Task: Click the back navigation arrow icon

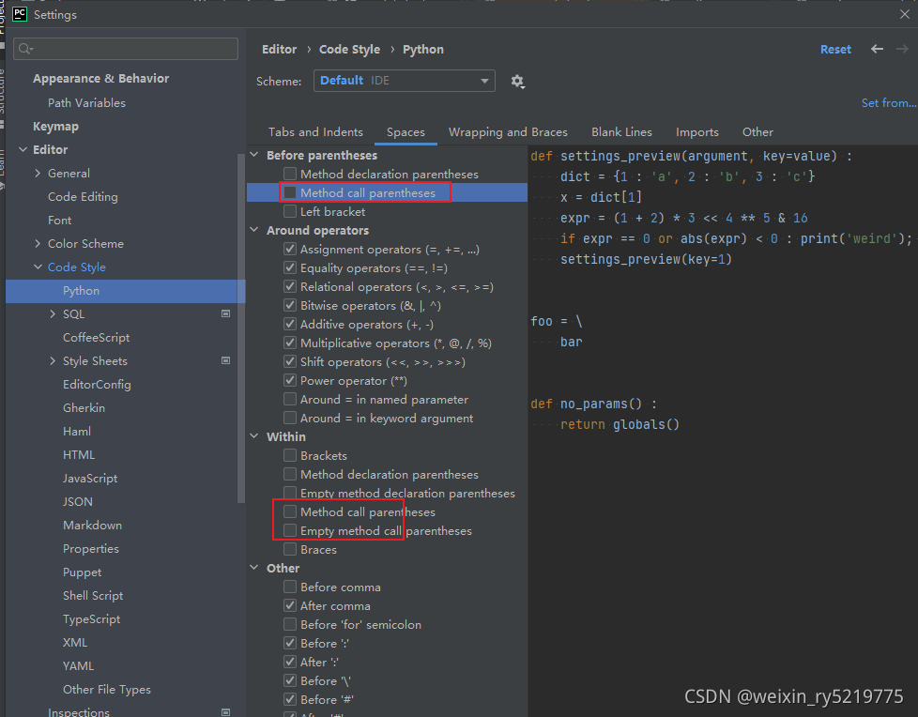Action: point(877,49)
